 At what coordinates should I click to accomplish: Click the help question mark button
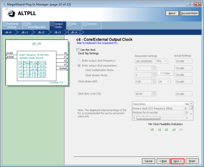190,4
